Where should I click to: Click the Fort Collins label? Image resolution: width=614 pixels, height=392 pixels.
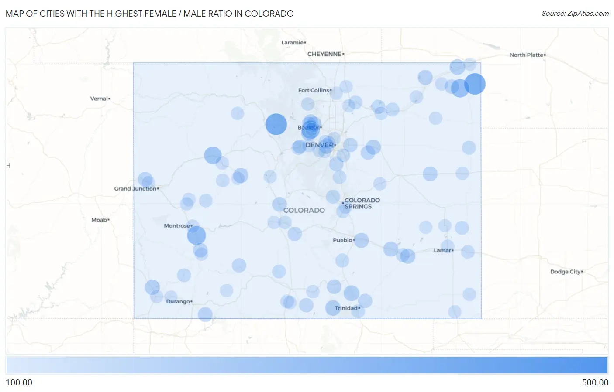click(x=314, y=90)
